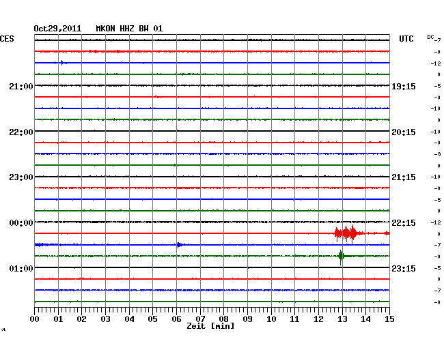
Task: Click the "CES" column header on the left
Action: click(x=7, y=39)
